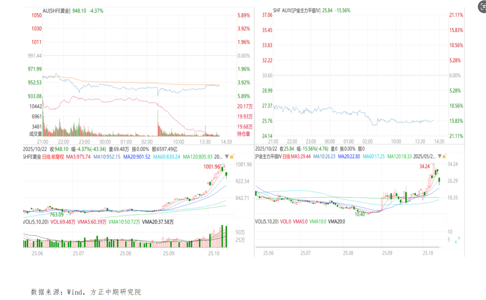Click the lock icon on 沪金主力平值IV daily chart
This screenshot has width=486, height=300.
coord(445,156)
